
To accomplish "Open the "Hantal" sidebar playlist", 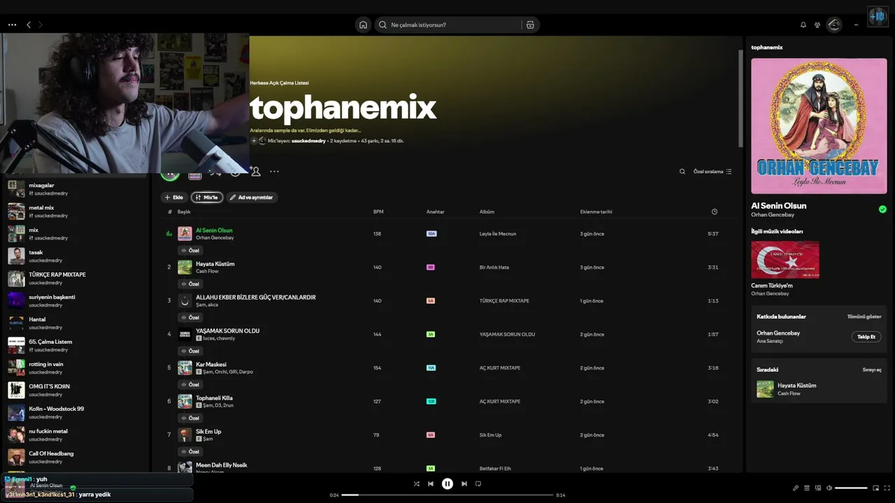I will (75, 323).
